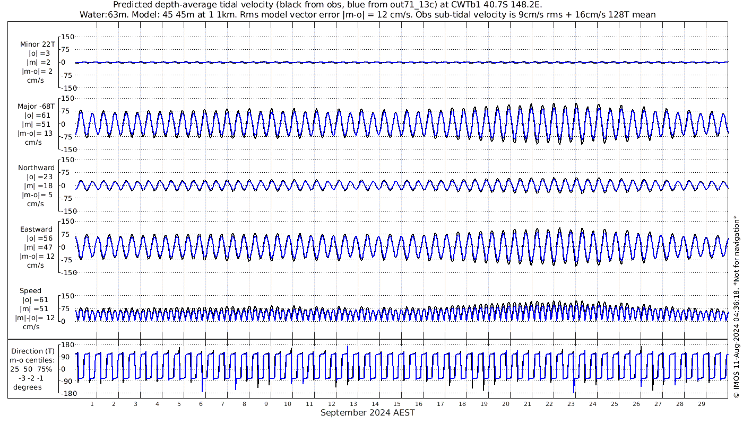Viewport: 743px width, 424px height.
Task: Click date tick '1' on the x-axis
Action: tap(92, 404)
